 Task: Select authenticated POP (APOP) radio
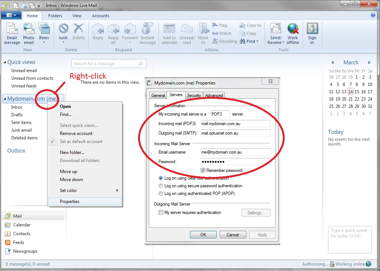pos(161,193)
